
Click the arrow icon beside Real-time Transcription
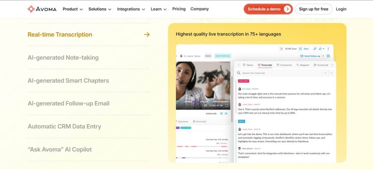click(x=147, y=34)
